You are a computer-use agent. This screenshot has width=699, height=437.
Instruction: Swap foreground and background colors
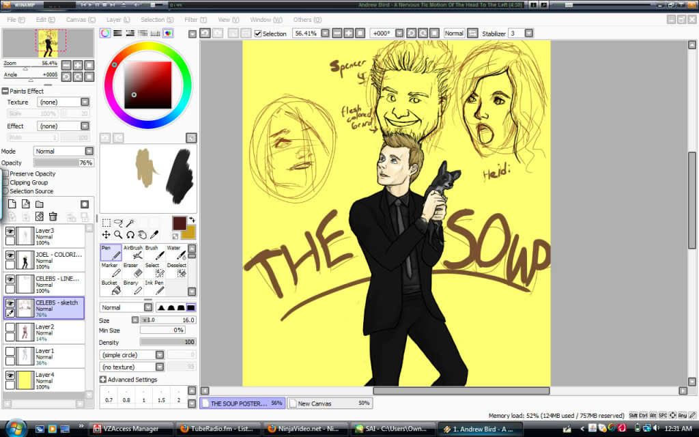click(192, 220)
